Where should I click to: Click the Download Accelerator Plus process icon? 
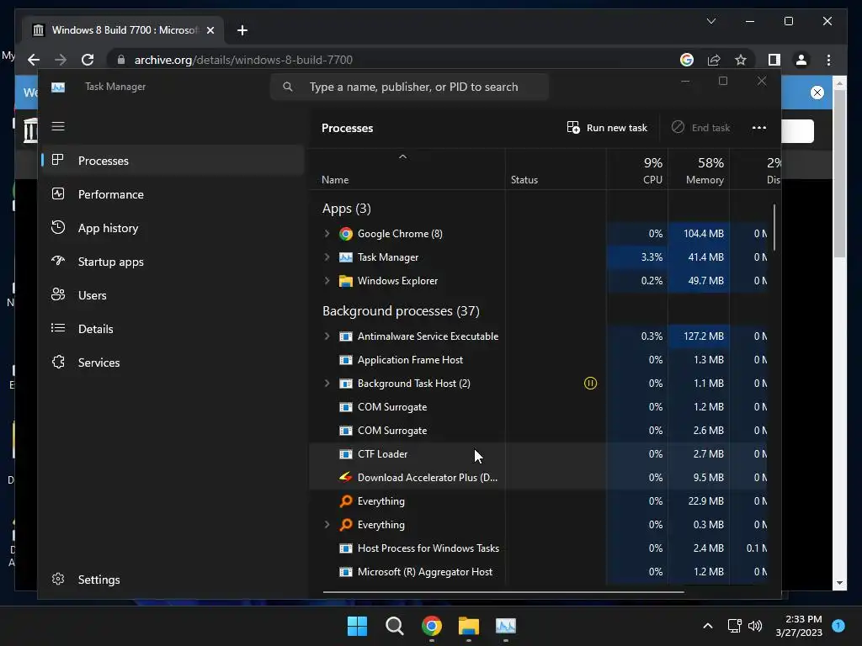coord(346,478)
